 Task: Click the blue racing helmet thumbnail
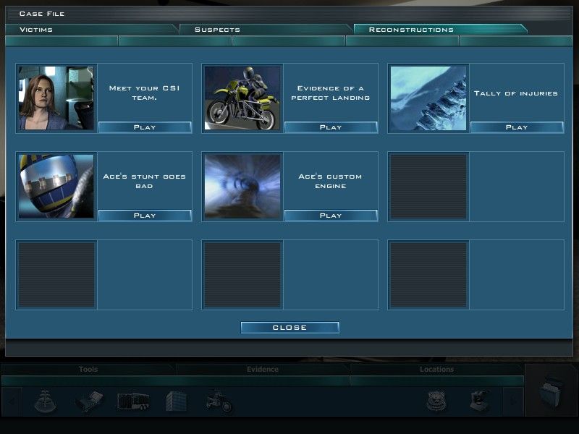tap(56, 187)
